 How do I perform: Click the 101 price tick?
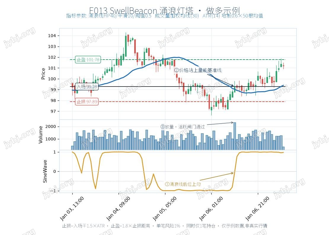(x=52, y=68)
